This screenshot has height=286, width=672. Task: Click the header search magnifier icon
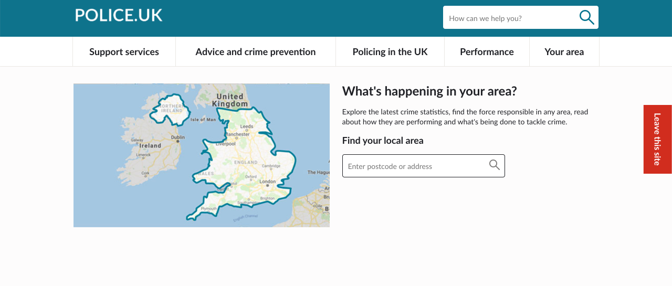pyautogui.click(x=586, y=17)
